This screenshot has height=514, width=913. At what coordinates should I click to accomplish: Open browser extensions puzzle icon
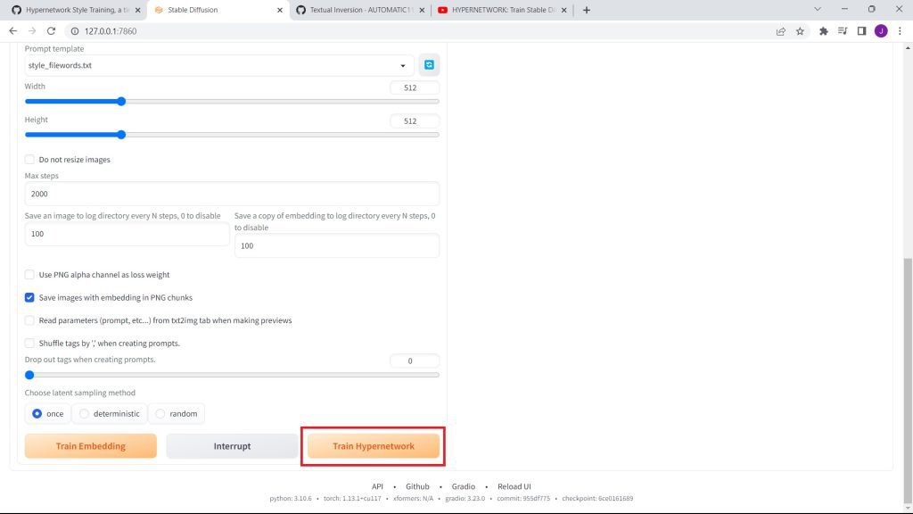point(824,30)
